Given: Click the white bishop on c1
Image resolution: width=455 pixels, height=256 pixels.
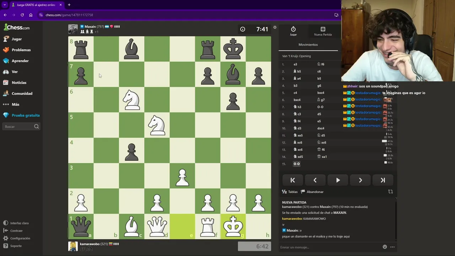Looking at the screenshot, I should (x=132, y=226).
